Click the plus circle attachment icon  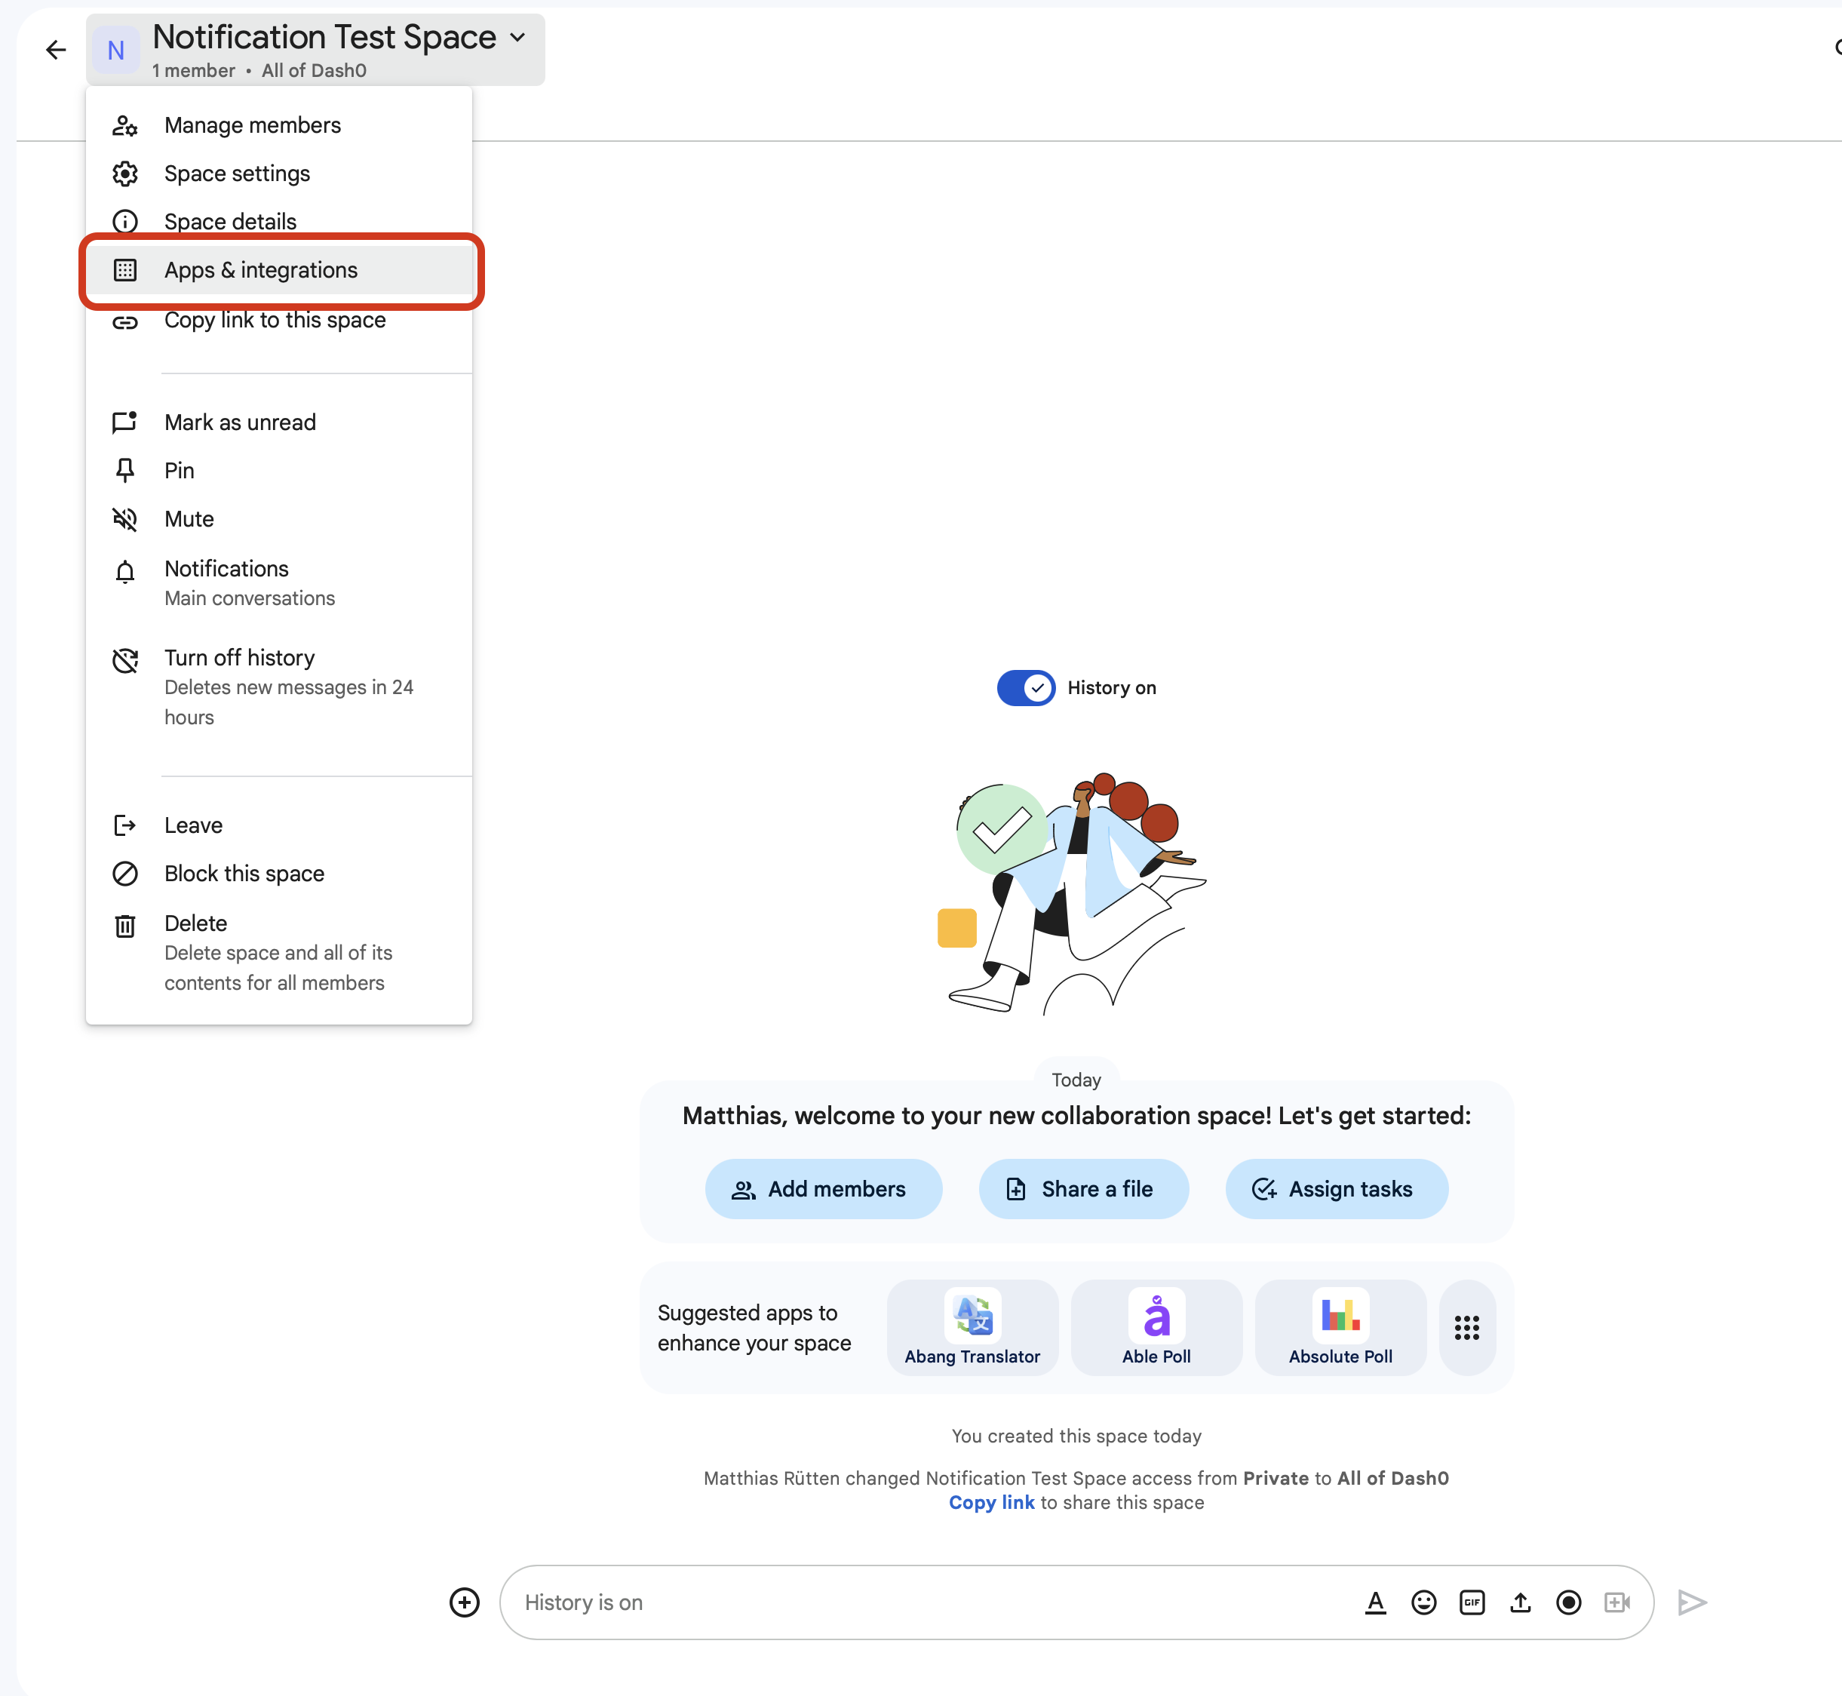[464, 1602]
